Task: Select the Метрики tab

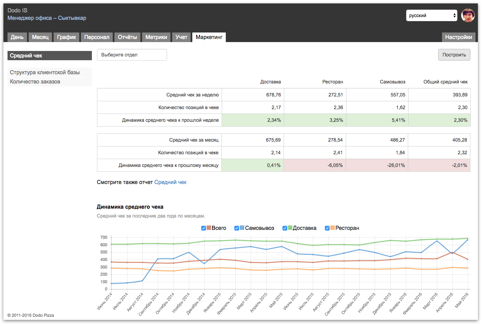Action: (156, 37)
